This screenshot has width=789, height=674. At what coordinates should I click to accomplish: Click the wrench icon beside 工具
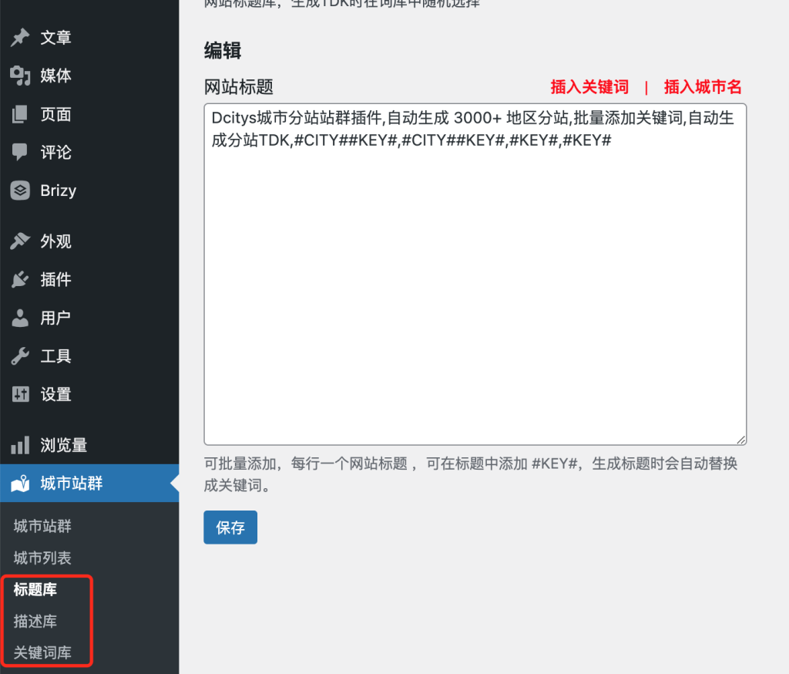[x=20, y=356]
